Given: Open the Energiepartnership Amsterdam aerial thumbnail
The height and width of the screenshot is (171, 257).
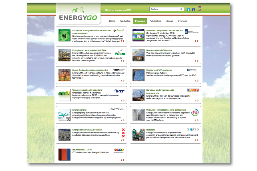Looking at the screenshot, I should 64,135.
